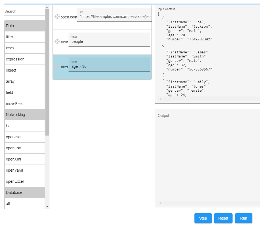
Task: Click the openJson step's drag handle icon
Action: point(57,17)
